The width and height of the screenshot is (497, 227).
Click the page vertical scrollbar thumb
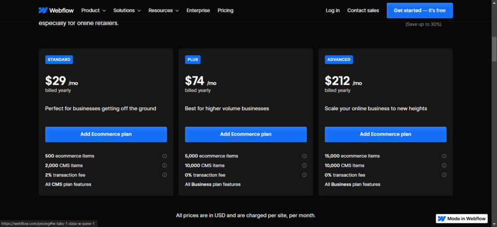tap(494, 49)
